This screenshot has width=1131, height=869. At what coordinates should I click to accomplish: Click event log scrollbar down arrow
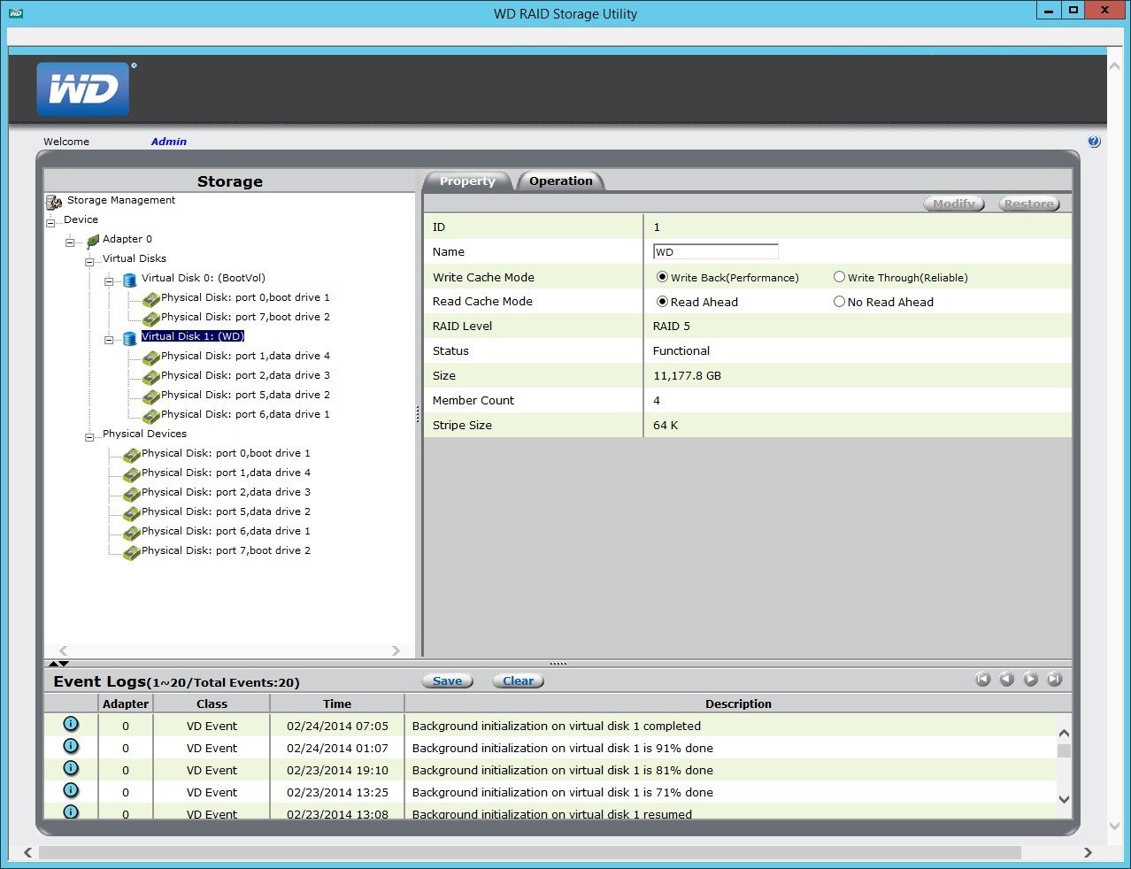point(1064,798)
